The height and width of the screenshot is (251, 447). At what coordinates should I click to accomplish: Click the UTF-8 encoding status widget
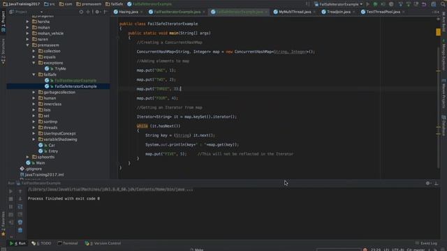tap(397, 250)
